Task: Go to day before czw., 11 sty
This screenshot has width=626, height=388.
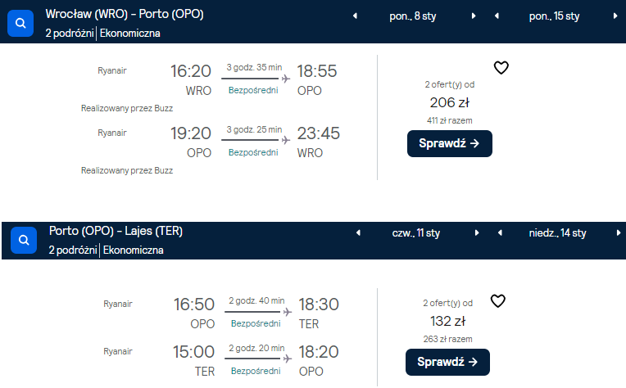Action: [358, 232]
